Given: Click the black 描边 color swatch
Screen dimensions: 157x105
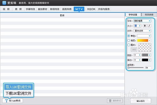Looking at the screenshot, I should 145,60.
